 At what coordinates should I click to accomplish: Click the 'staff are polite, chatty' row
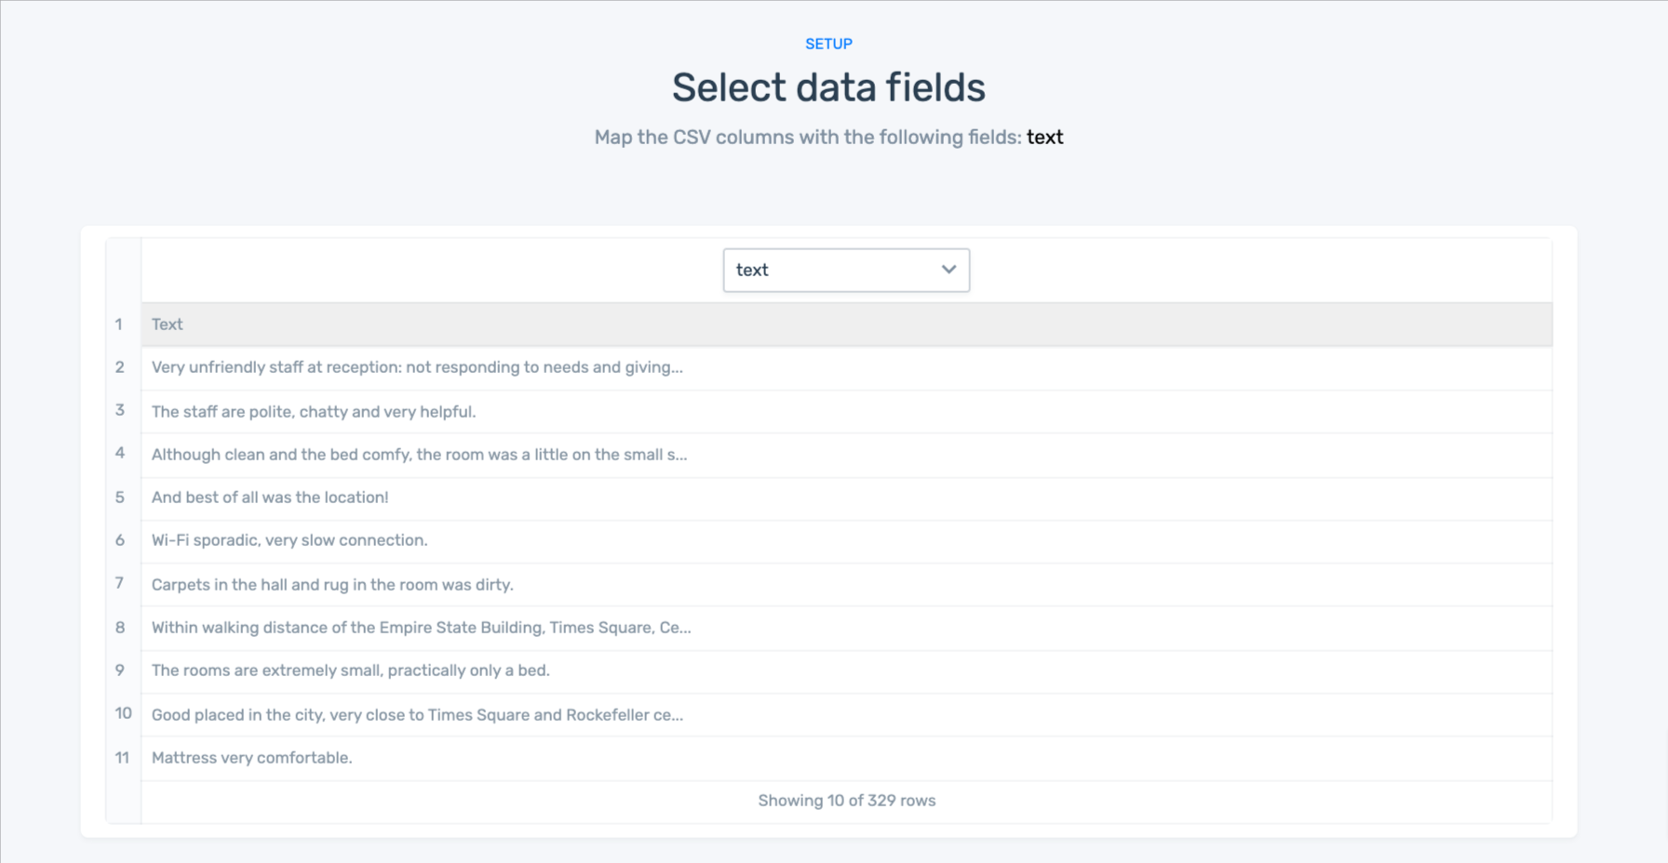point(314,412)
